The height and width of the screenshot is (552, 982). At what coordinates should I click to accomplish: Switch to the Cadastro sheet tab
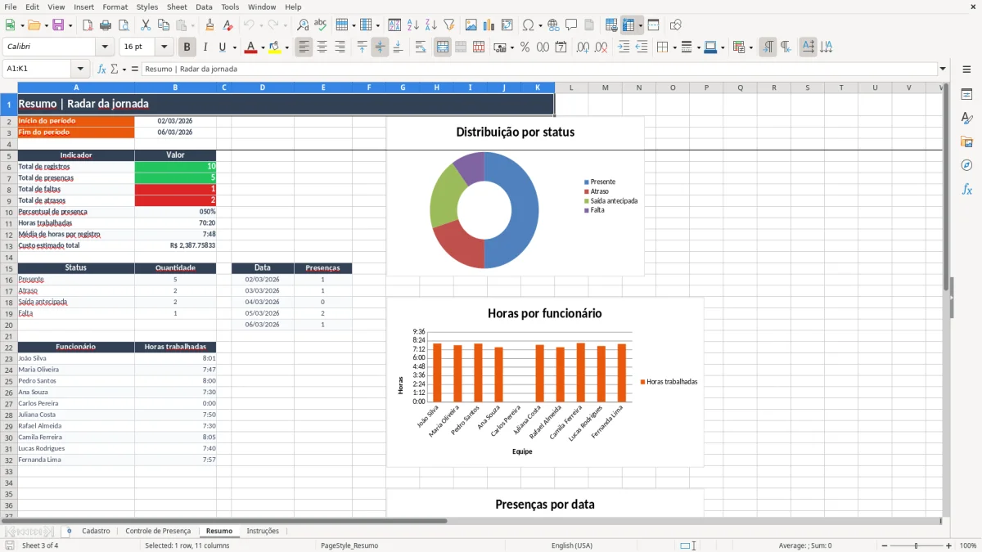click(x=96, y=531)
